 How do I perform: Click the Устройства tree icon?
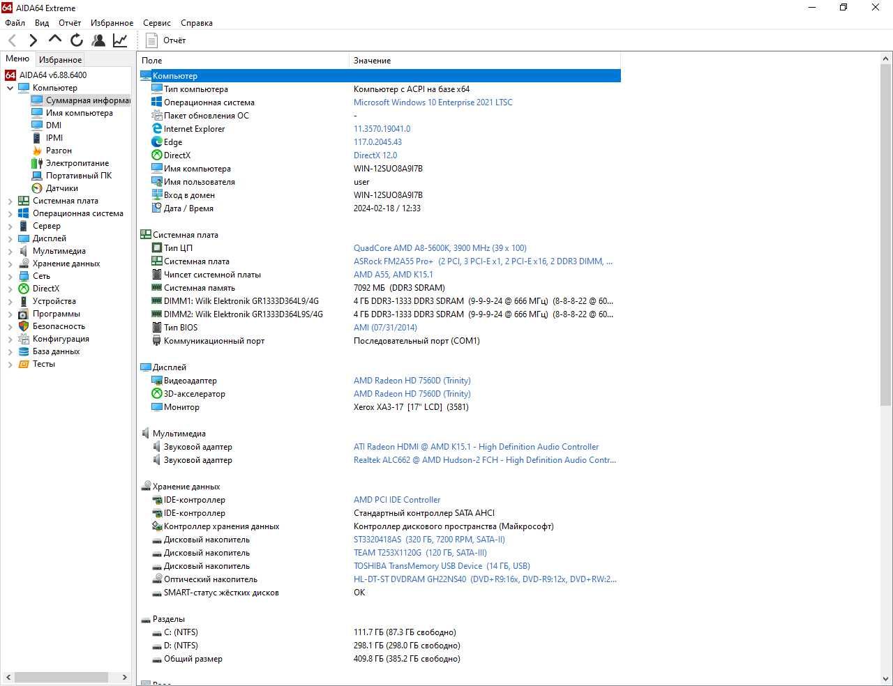(x=24, y=301)
